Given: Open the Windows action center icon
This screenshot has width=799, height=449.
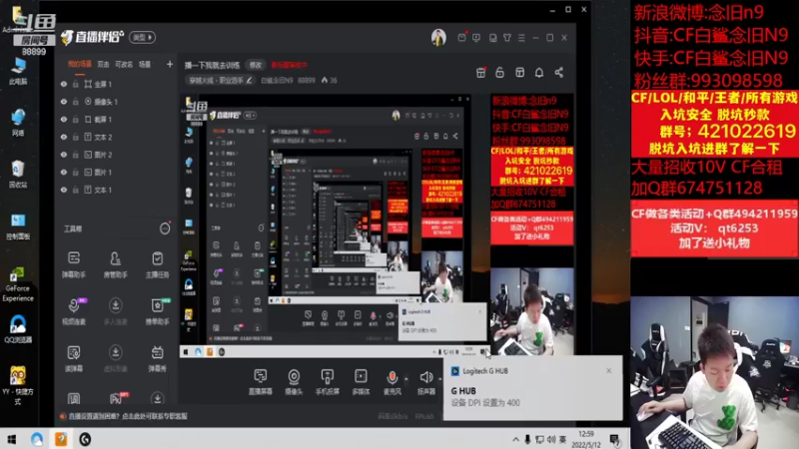Looking at the screenshot, I should [x=615, y=439].
